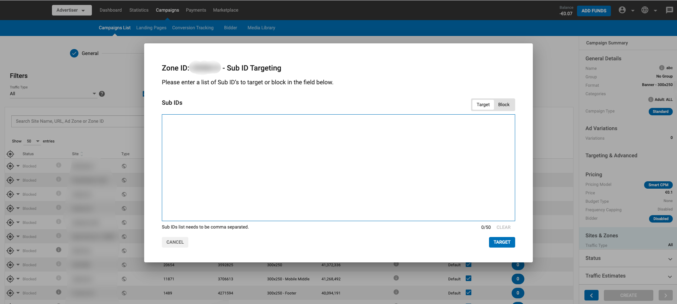Click the CANCEL button in dialog
The width and height of the screenshot is (677, 304).
pos(175,242)
